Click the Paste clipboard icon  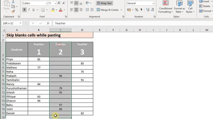[x=6, y=3]
